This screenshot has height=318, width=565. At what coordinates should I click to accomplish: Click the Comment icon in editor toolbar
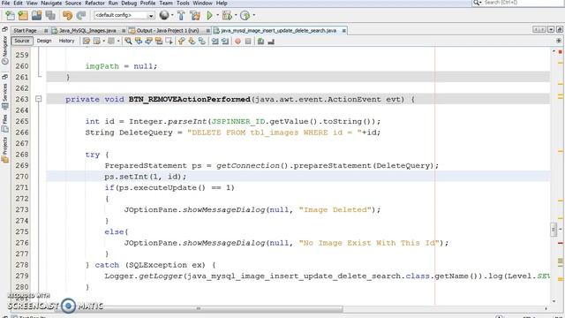(261, 42)
